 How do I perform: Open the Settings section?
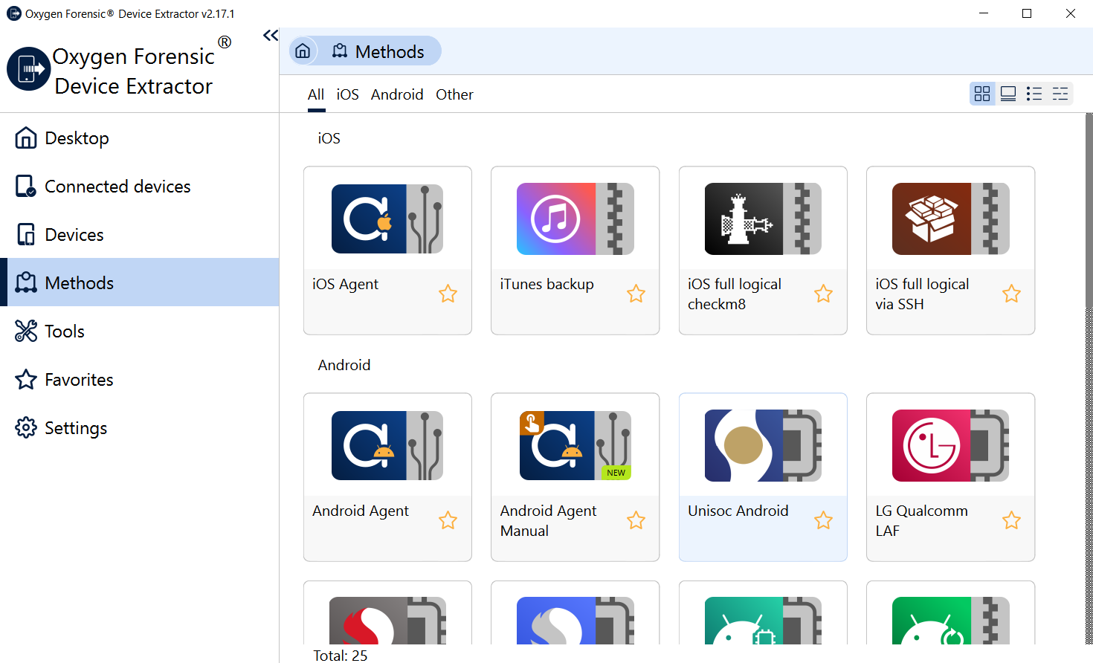140,428
